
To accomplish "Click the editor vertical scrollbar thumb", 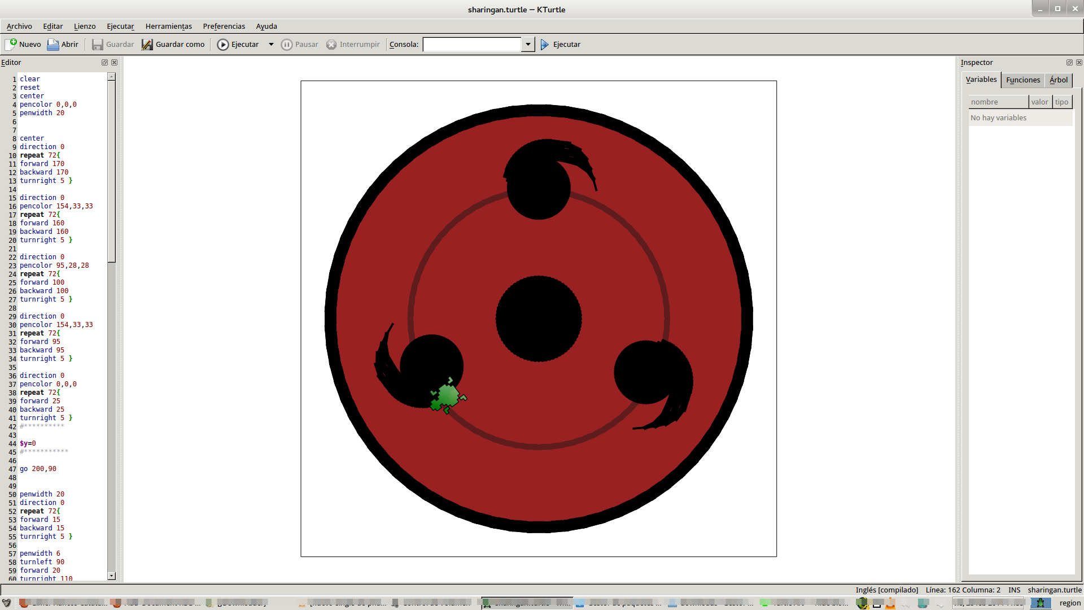I will (111, 171).
